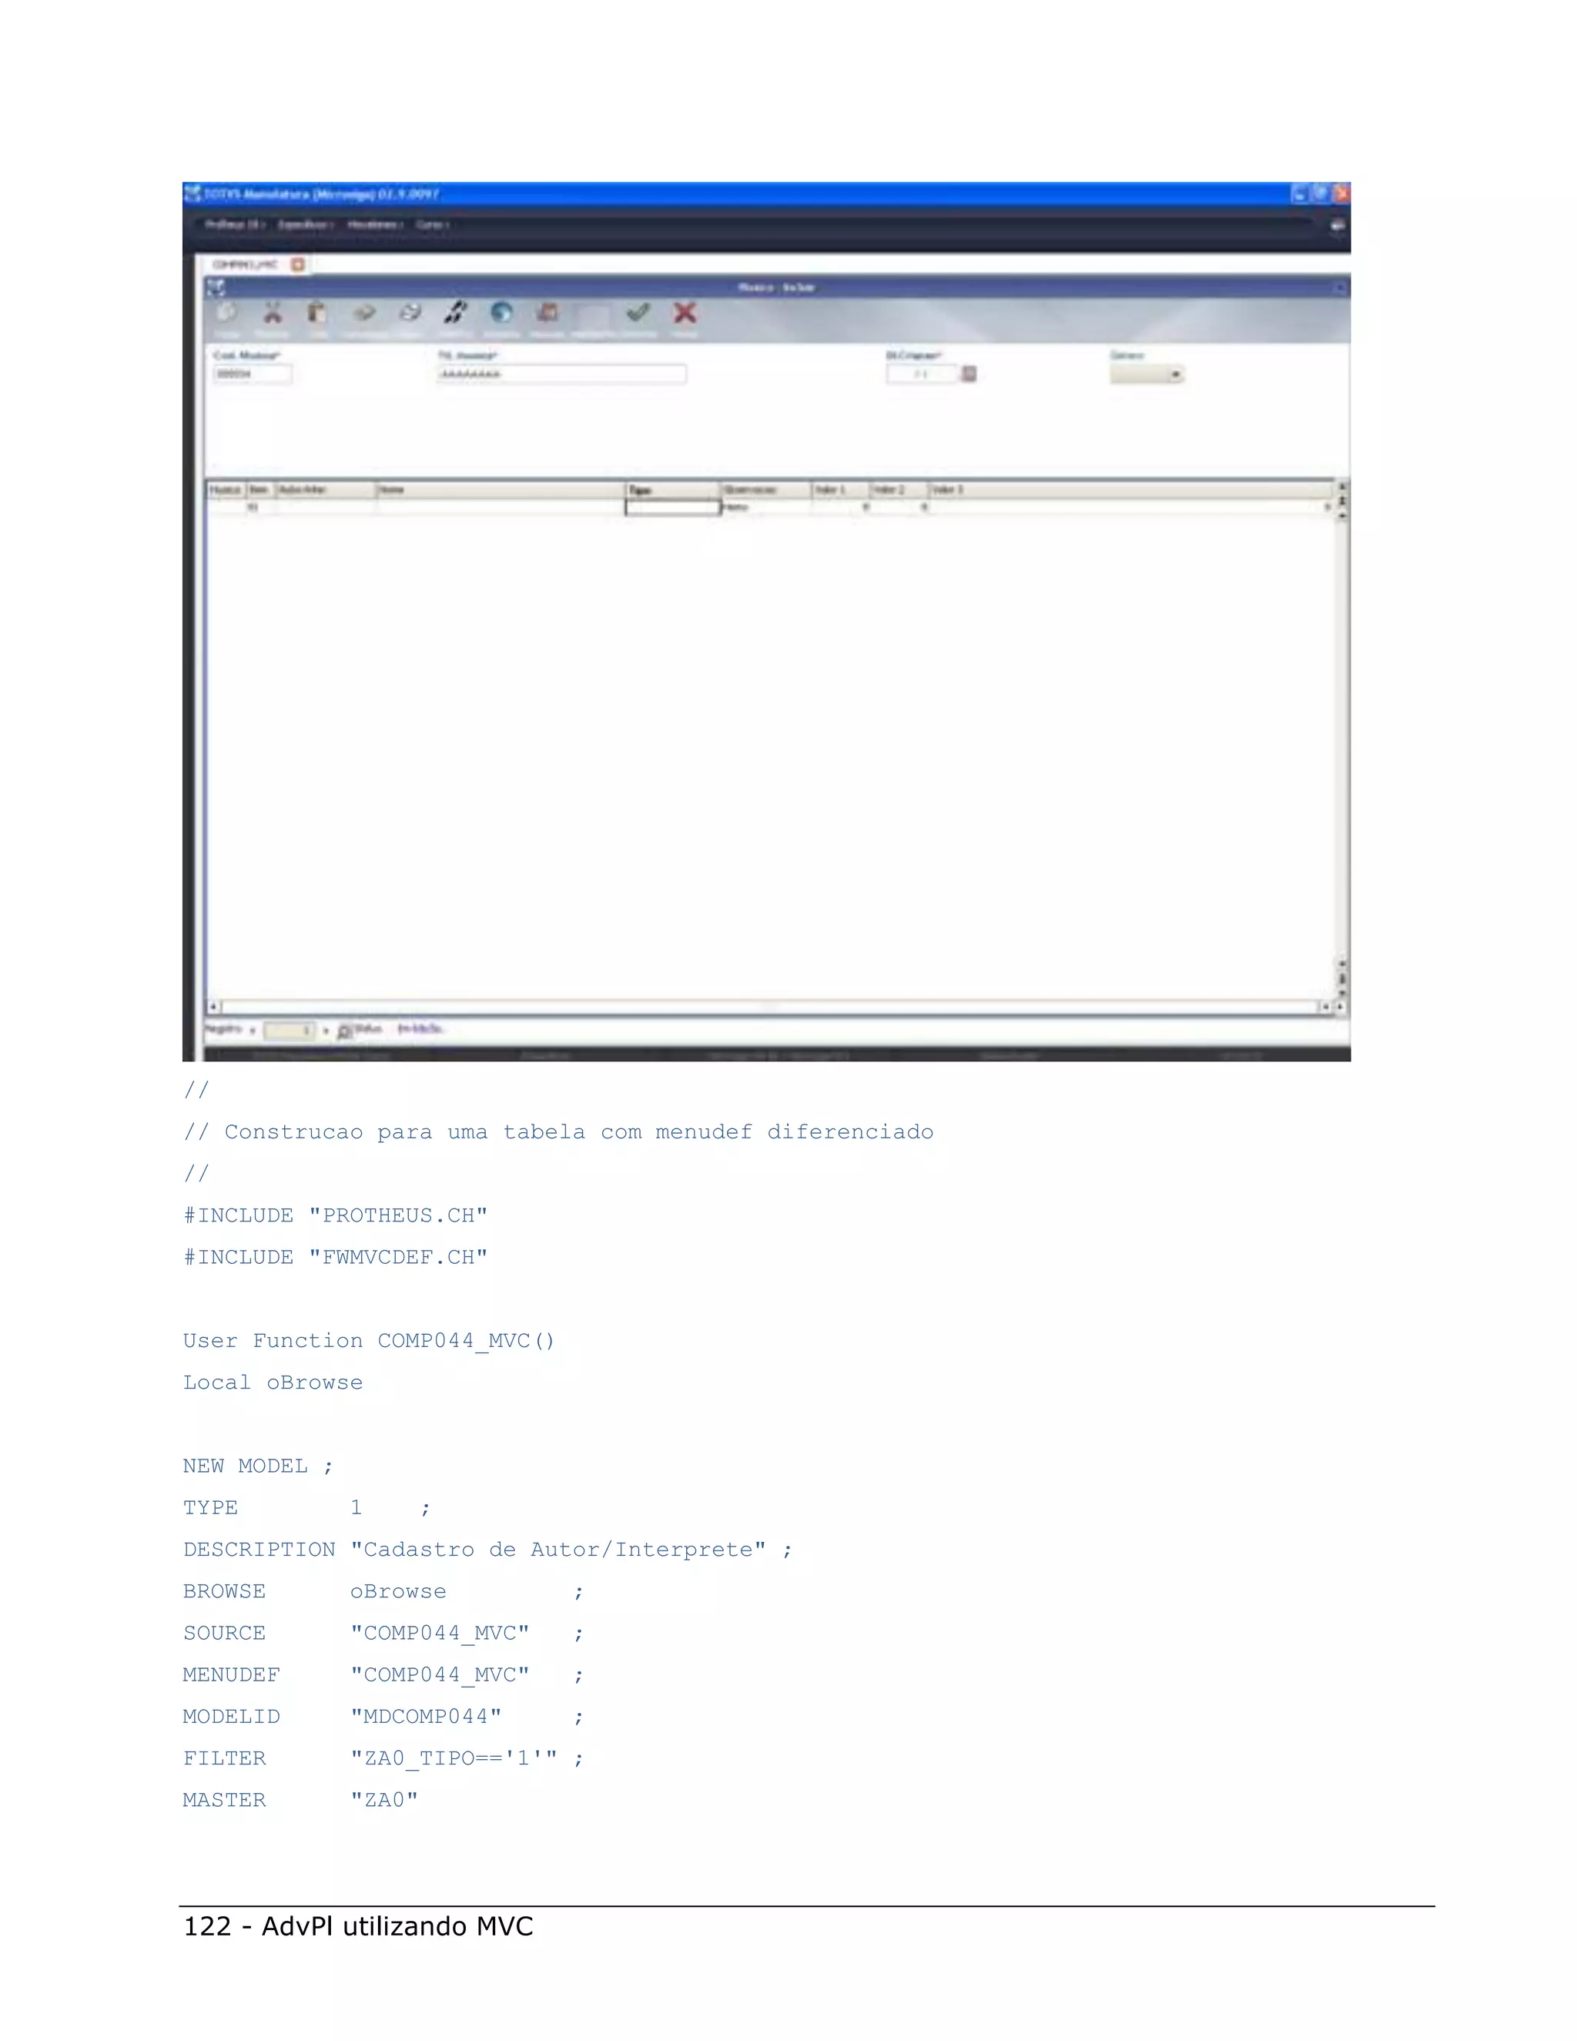Screen dimensions: 1577x2041
Task: Click the string "Cadastro de Autor/Interprete"
Action: (x=559, y=1550)
